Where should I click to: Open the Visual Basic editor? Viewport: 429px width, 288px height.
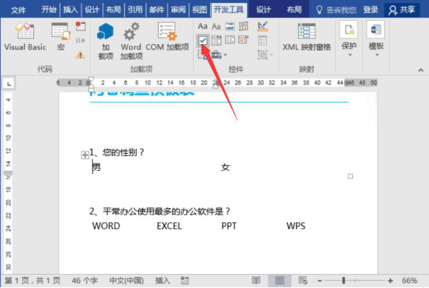pos(25,36)
